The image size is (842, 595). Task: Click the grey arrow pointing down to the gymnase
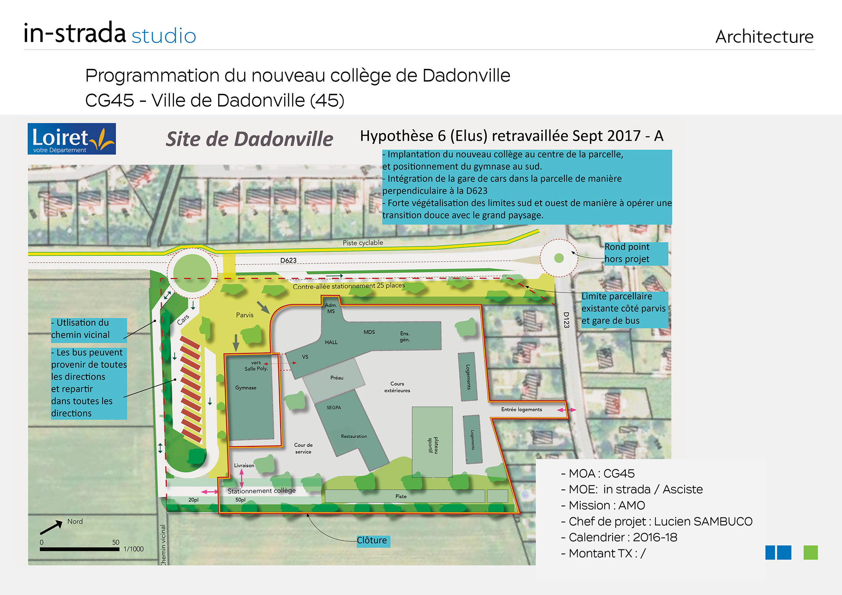click(x=236, y=342)
